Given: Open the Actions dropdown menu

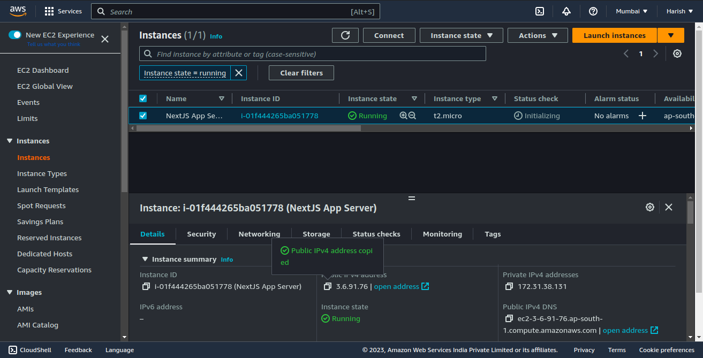Looking at the screenshot, I should (x=538, y=35).
